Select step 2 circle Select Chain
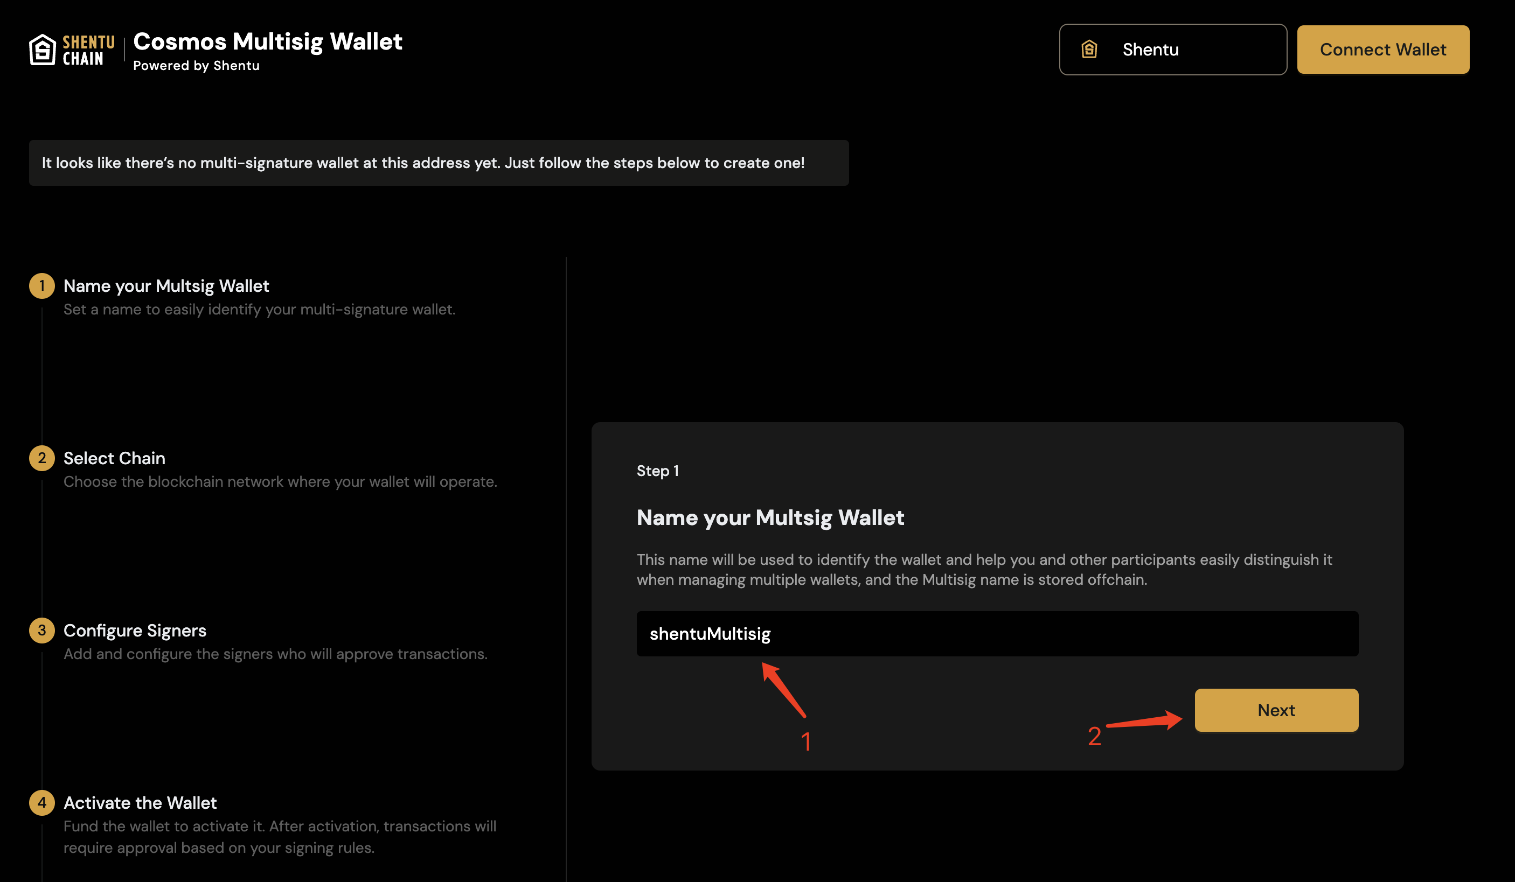 42,458
